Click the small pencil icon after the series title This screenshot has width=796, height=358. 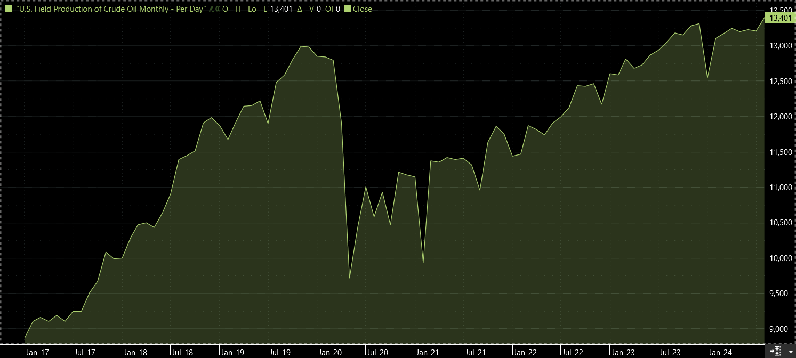(x=211, y=9)
